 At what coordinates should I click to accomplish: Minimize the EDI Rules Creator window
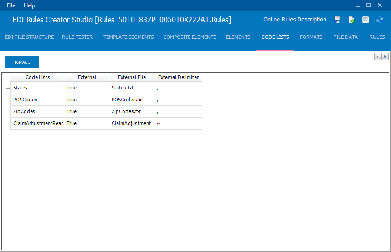[358, 5]
